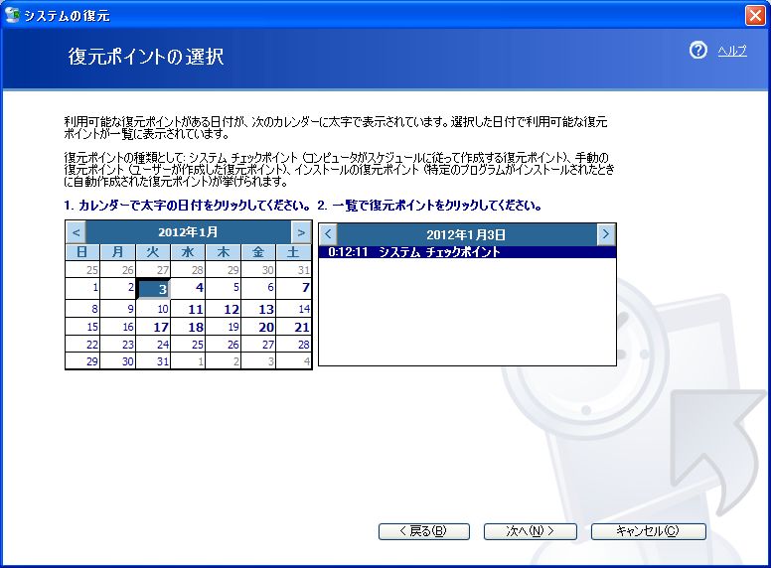The width and height of the screenshot is (771, 568).
Task: Click the help question mark icon
Action: tap(697, 51)
